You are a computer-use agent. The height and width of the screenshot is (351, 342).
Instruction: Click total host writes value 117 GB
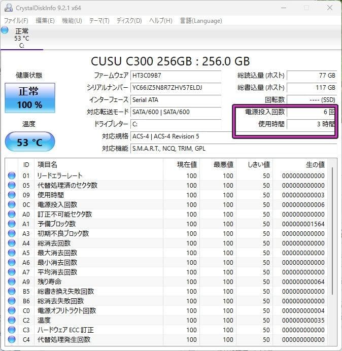click(312, 88)
